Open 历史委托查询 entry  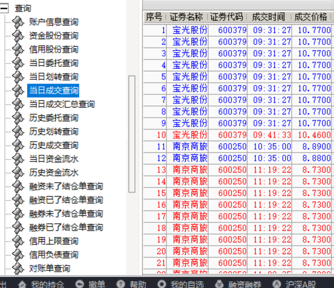click(54, 118)
